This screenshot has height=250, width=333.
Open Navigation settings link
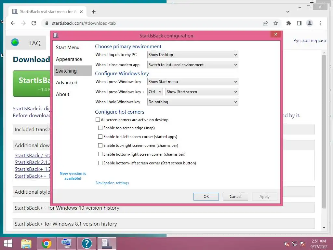click(x=112, y=183)
